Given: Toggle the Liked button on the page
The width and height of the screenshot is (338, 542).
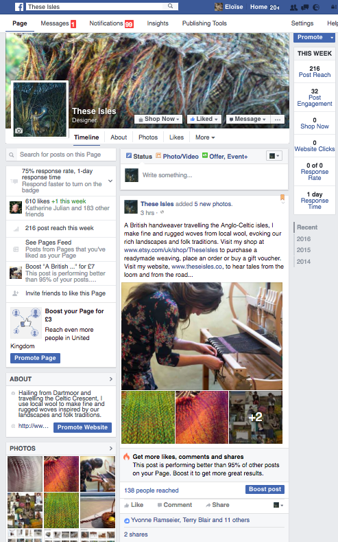Looking at the screenshot, I should [204, 120].
